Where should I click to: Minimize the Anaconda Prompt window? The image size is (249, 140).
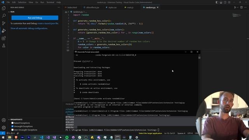[x=186, y=52]
